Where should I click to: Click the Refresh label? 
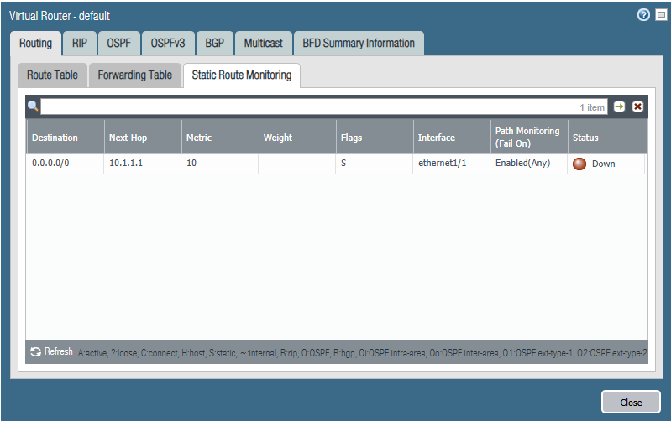[x=59, y=351]
